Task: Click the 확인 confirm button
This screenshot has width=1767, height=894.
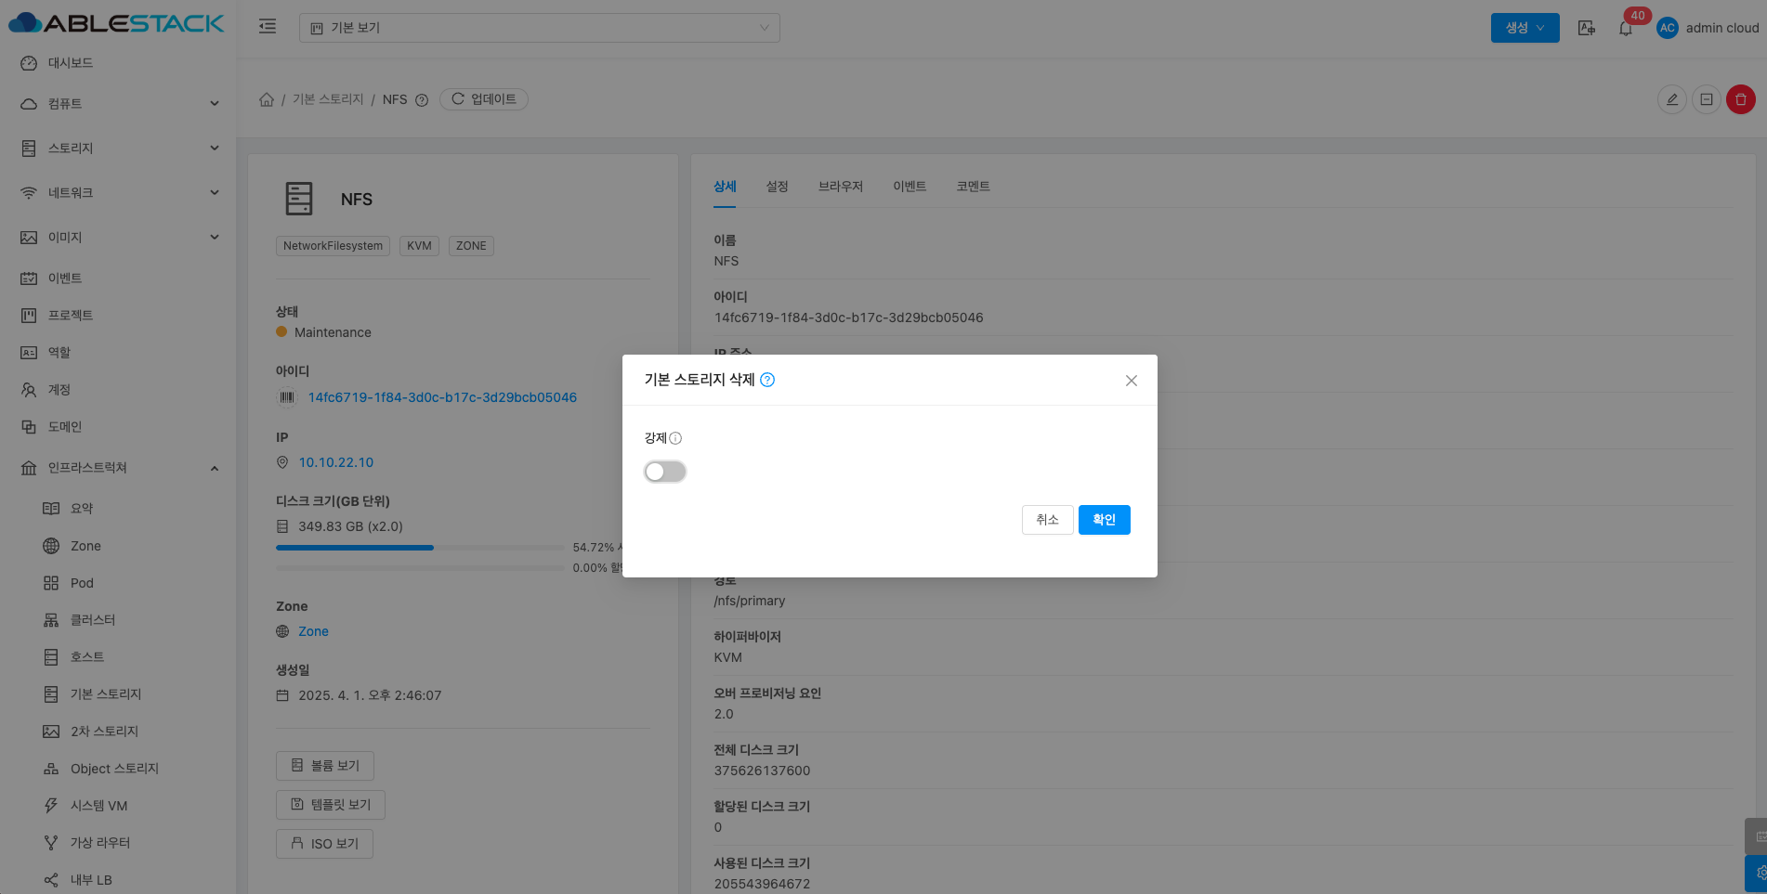Action: pos(1104,520)
